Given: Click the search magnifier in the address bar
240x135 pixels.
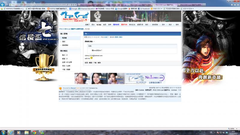Looking at the screenshot, I should point(68,5).
